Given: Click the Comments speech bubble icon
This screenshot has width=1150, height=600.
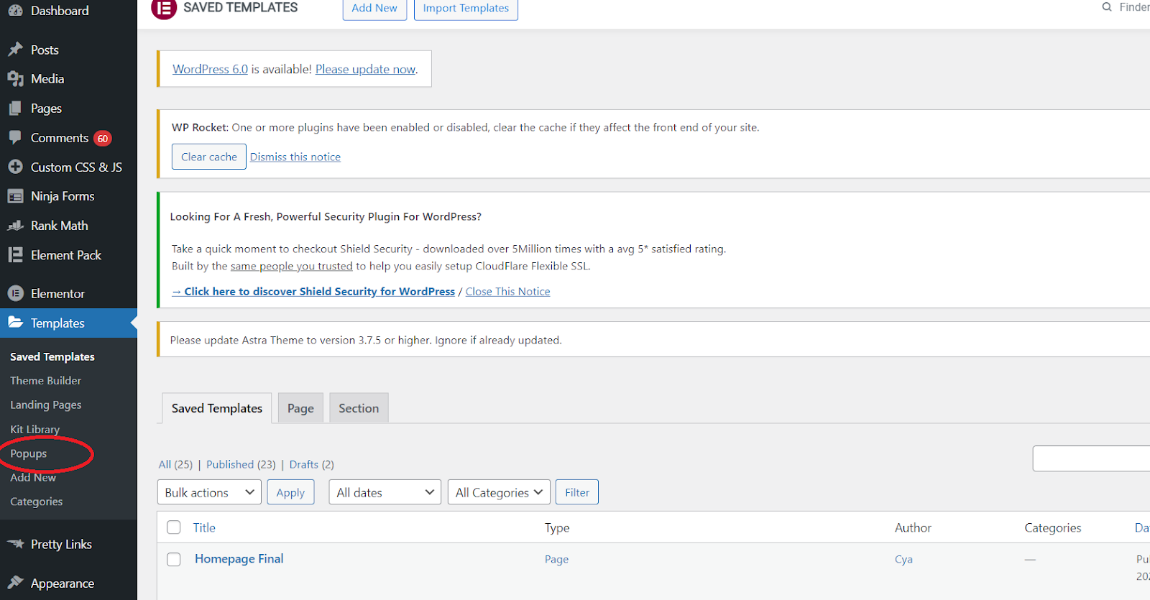Looking at the screenshot, I should (15, 137).
